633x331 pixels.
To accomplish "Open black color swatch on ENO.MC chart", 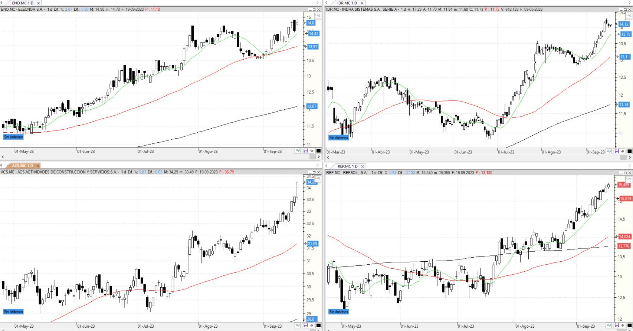I will coord(318,151).
